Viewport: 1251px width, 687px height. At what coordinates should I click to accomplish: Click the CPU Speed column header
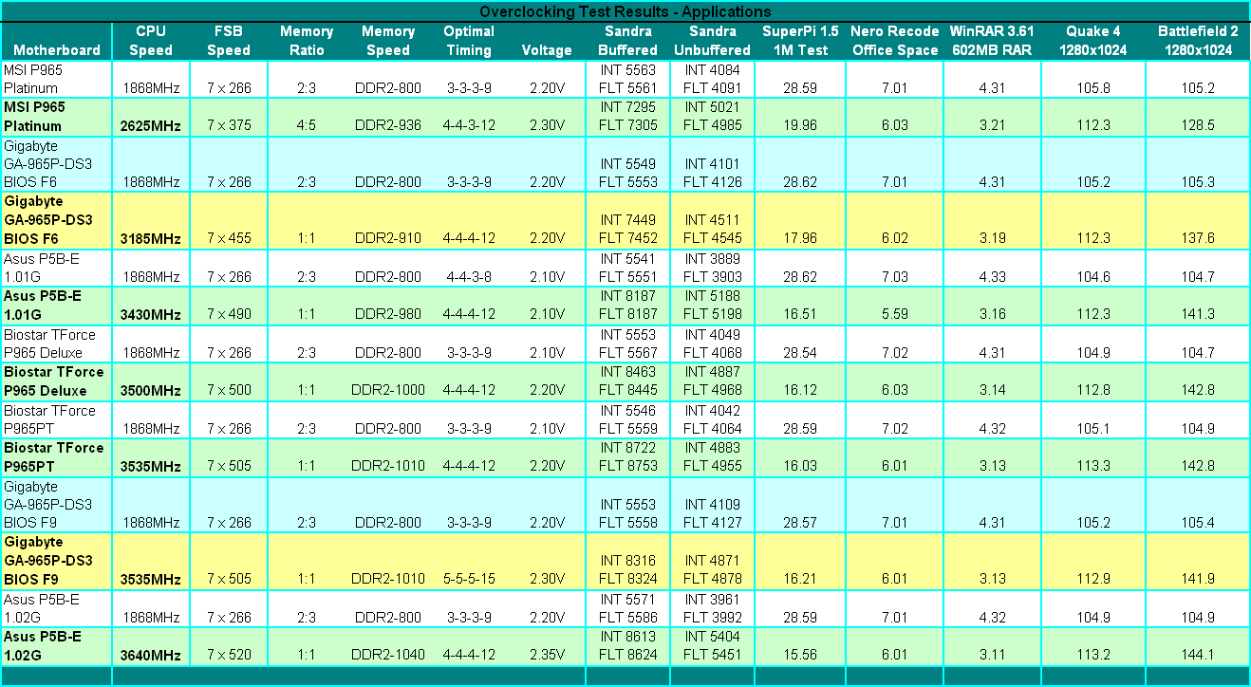click(x=151, y=41)
